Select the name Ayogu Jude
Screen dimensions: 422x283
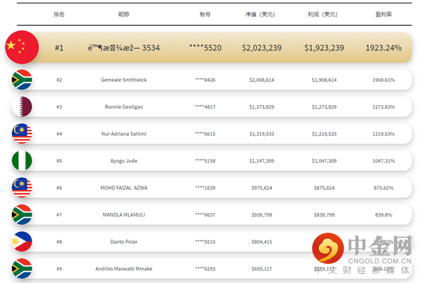click(124, 161)
